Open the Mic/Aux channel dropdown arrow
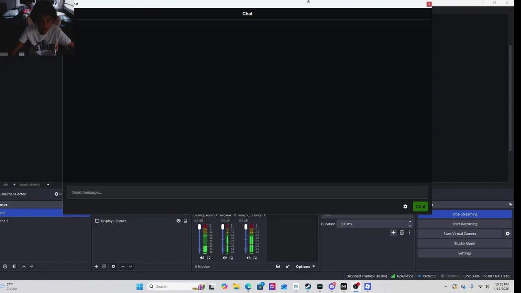The width and height of the screenshot is (521, 293). click(x=235, y=215)
